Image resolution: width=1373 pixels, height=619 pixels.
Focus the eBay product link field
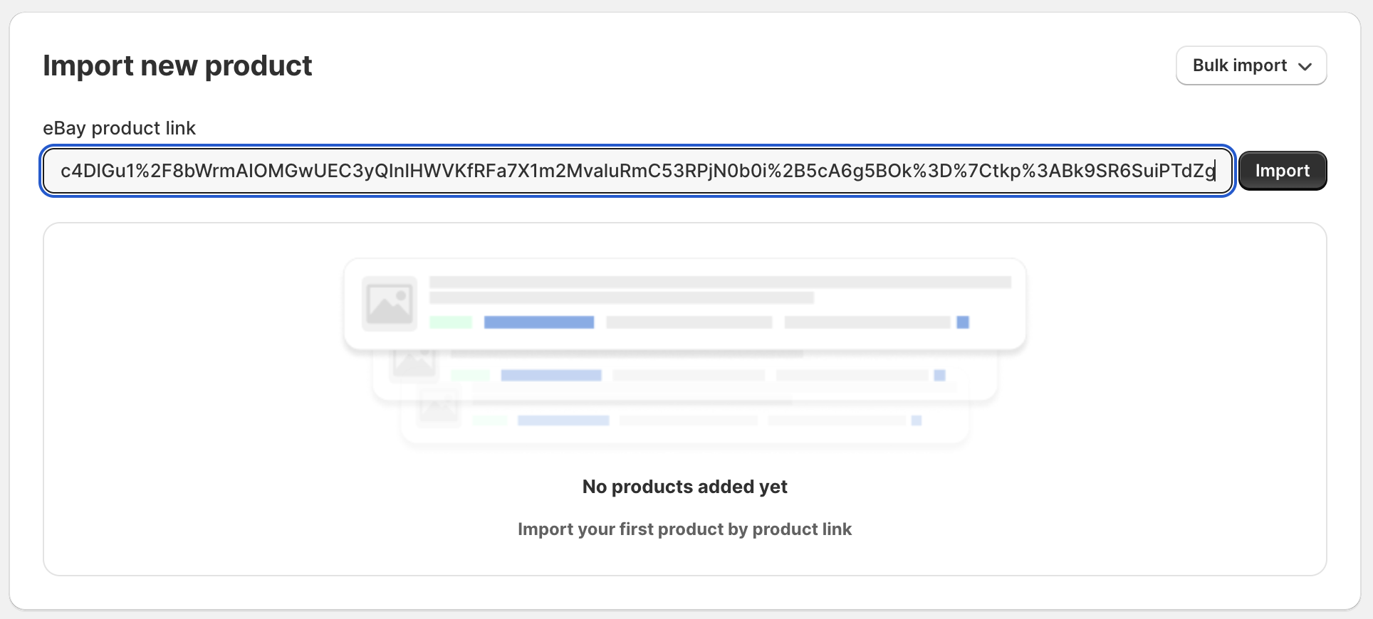click(x=637, y=171)
